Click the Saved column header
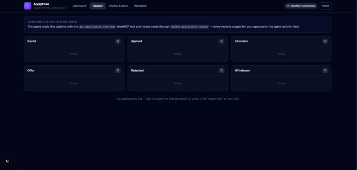This screenshot has height=170, width=357. [x=31, y=41]
